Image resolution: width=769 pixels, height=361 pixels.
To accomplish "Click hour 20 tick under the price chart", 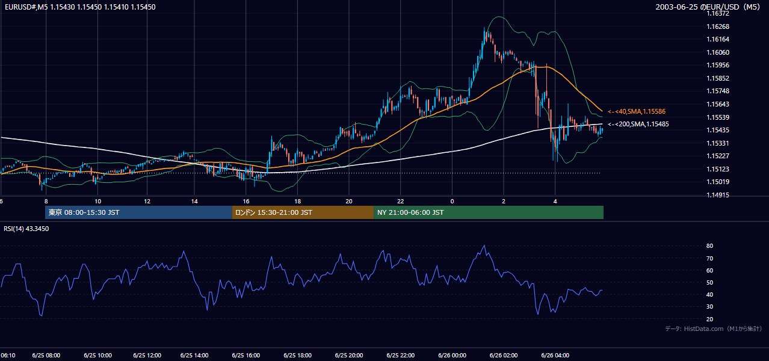I will coord(349,201).
